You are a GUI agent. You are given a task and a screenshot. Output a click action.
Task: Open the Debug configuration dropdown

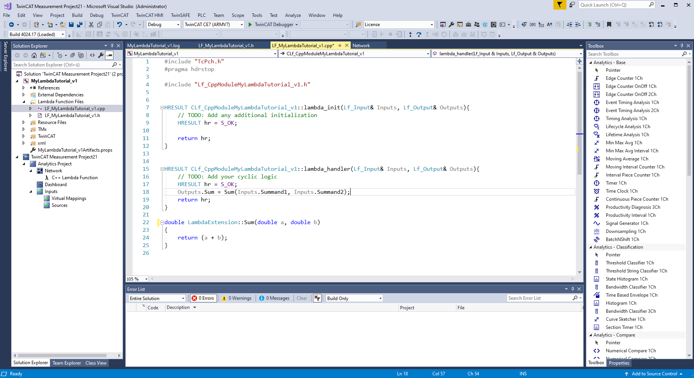pos(163,25)
